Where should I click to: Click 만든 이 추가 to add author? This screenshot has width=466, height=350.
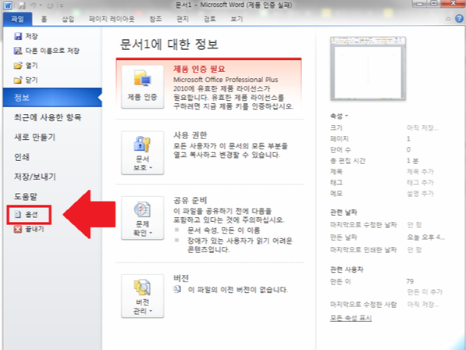(x=425, y=292)
